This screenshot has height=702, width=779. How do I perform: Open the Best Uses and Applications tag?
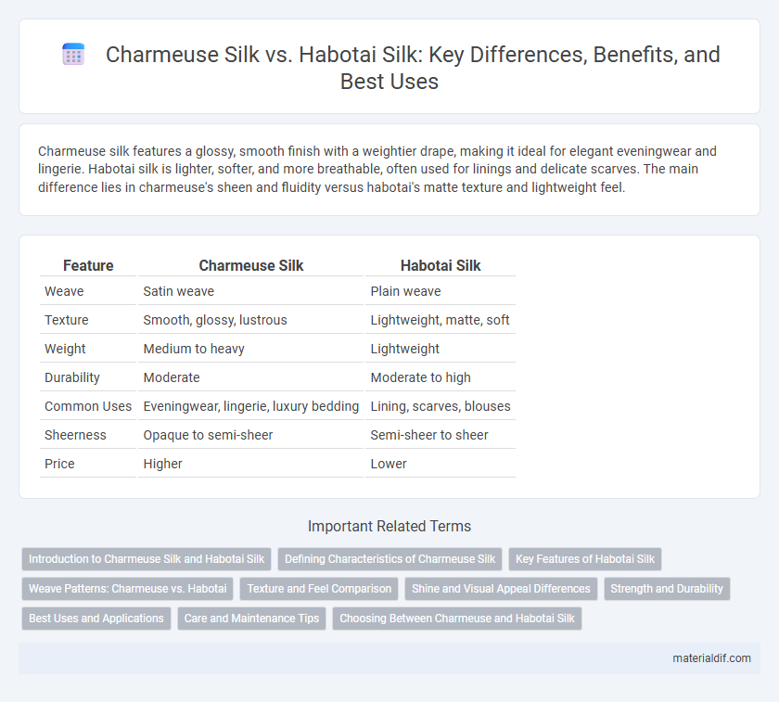tap(96, 619)
